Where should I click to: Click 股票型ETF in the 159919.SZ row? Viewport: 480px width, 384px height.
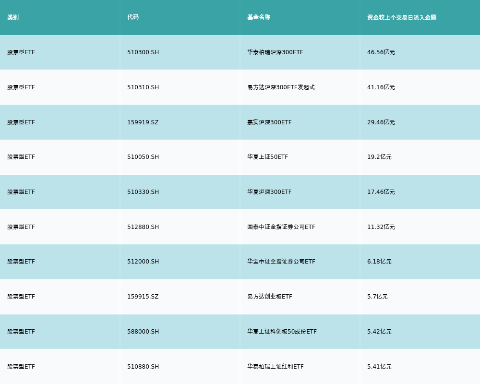pyautogui.click(x=21, y=122)
